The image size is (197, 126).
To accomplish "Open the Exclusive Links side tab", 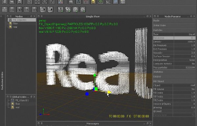I will tap(2, 81).
